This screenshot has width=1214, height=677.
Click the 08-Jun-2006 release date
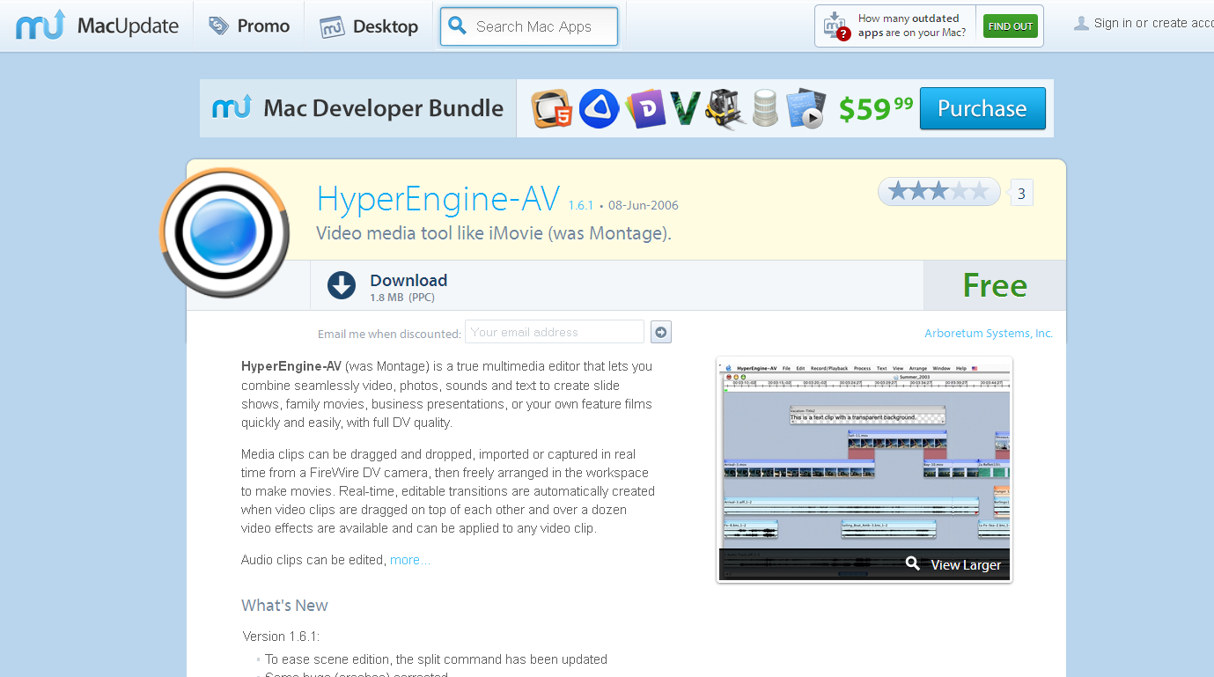point(644,205)
